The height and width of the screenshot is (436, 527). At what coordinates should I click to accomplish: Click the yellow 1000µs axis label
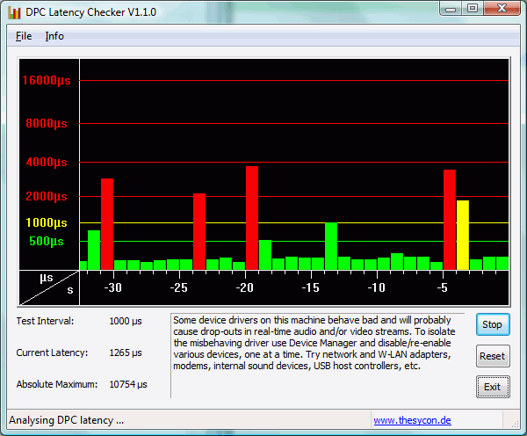47,222
